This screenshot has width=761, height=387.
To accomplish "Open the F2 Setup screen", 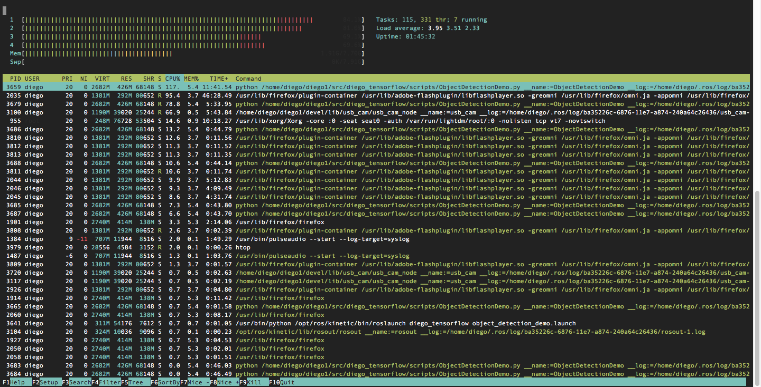I will coord(47,382).
